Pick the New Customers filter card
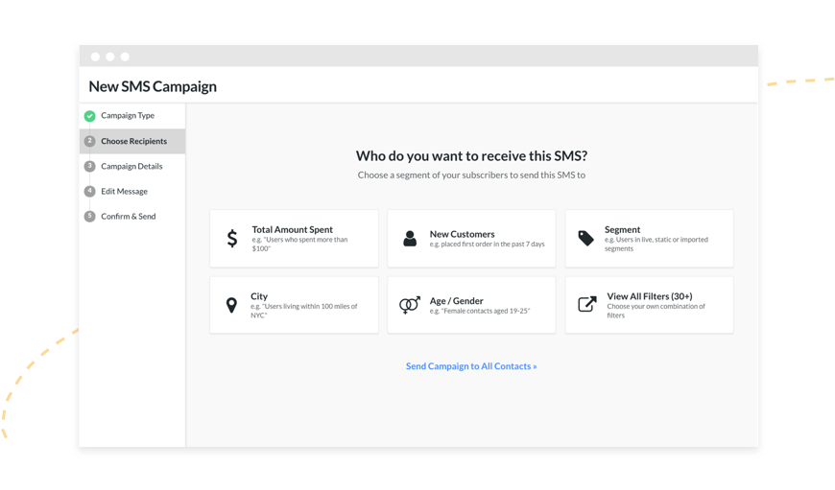835x490 pixels. pos(471,239)
